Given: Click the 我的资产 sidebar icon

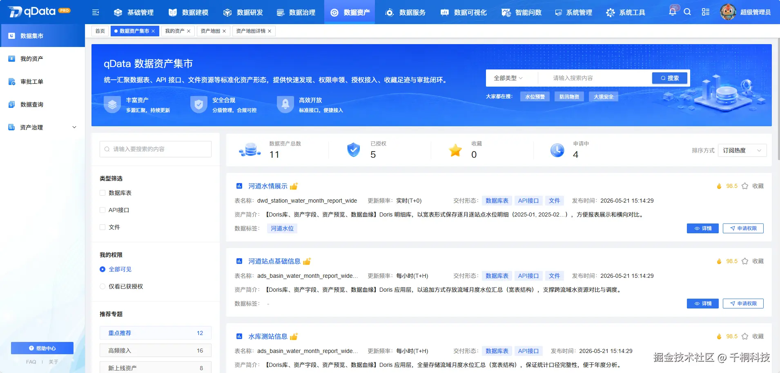Looking at the screenshot, I should (12, 59).
